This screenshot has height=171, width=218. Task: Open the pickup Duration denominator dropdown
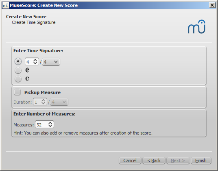[x=59, y=102]
